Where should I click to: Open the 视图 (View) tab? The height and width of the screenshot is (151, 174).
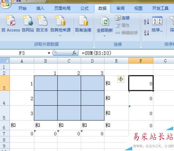(138, 8)
